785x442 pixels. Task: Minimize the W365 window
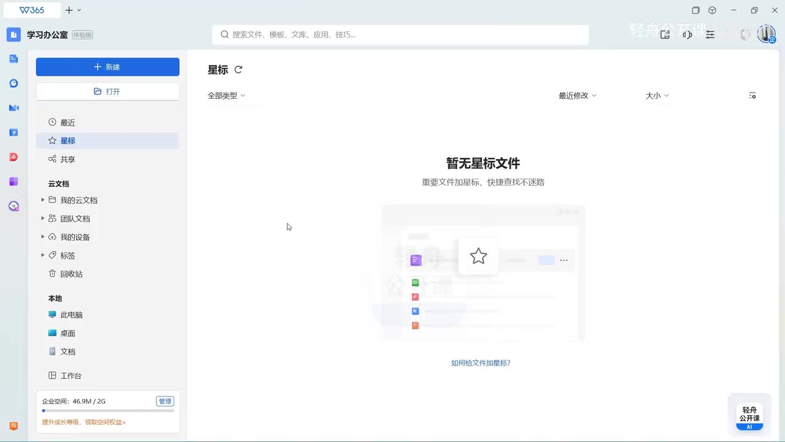click(x=735, y=10)
